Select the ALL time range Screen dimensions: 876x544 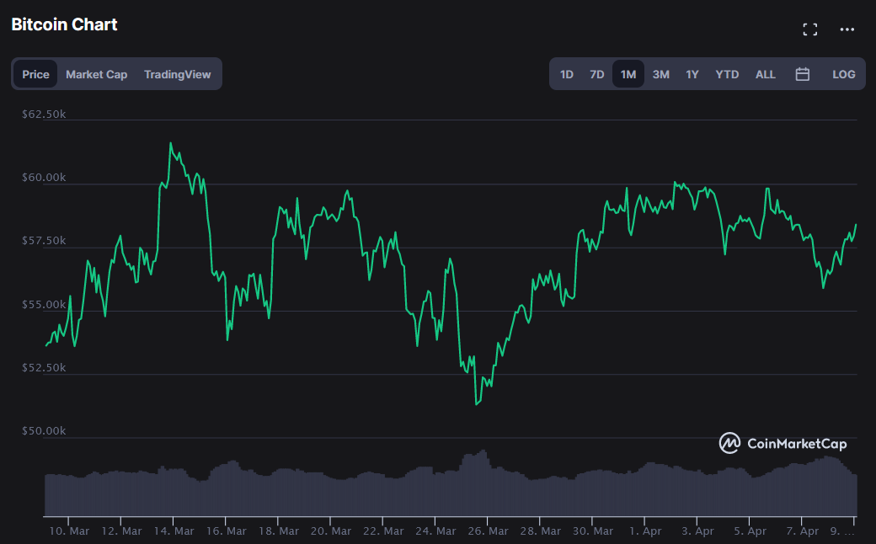[x=766, y=74]
